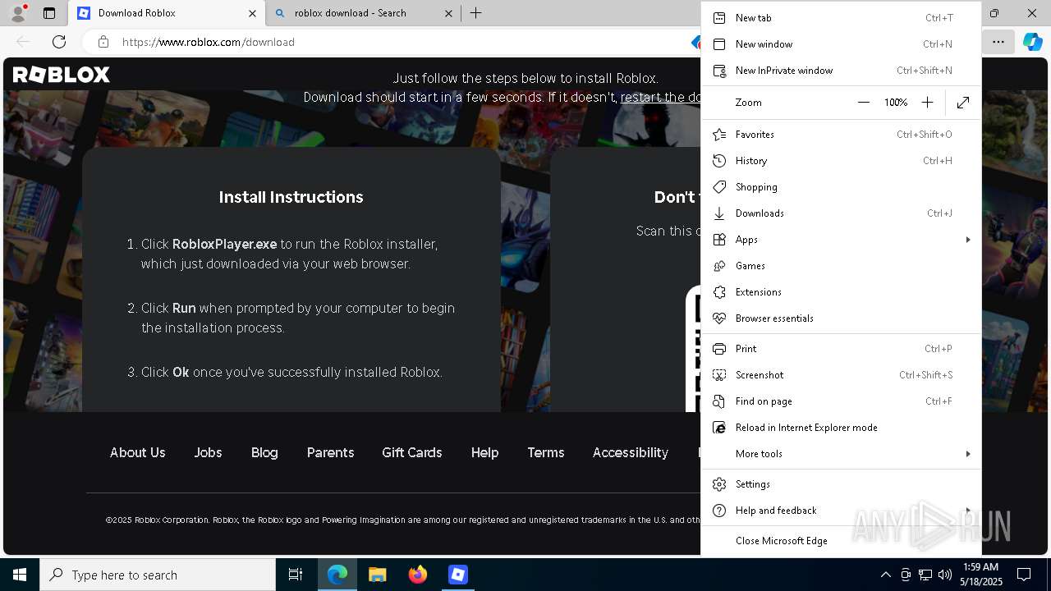Switch to roblox download - Search tab
Image resolution: width=1051 pixels, height=591 pixels.
[x=365, y=13]
